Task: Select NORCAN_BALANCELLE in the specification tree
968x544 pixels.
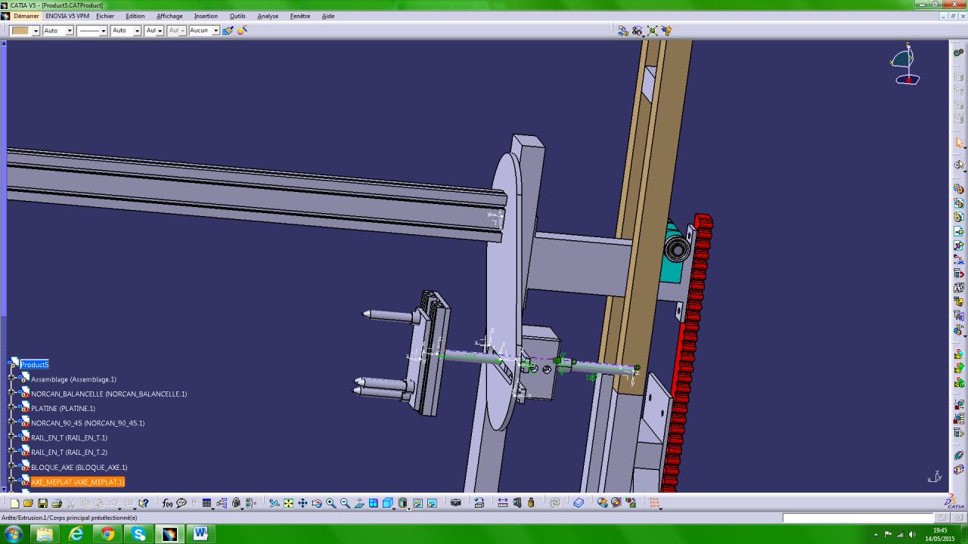Action: click(x=109, y=394)
